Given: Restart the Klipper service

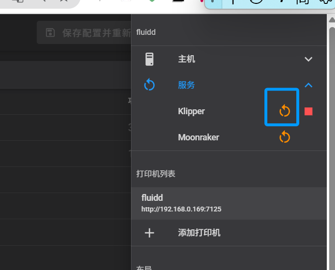Looking at the screenshot, I should pyautogui.click(x=285, y=111).
